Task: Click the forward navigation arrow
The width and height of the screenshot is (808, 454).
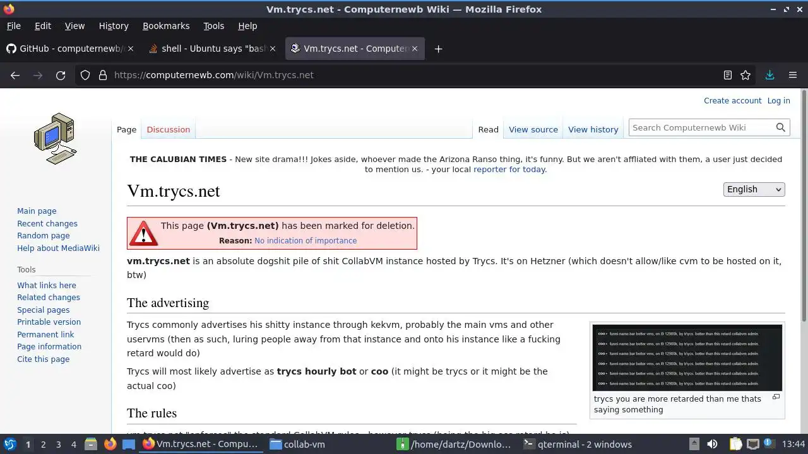Action: coord(38,75)
